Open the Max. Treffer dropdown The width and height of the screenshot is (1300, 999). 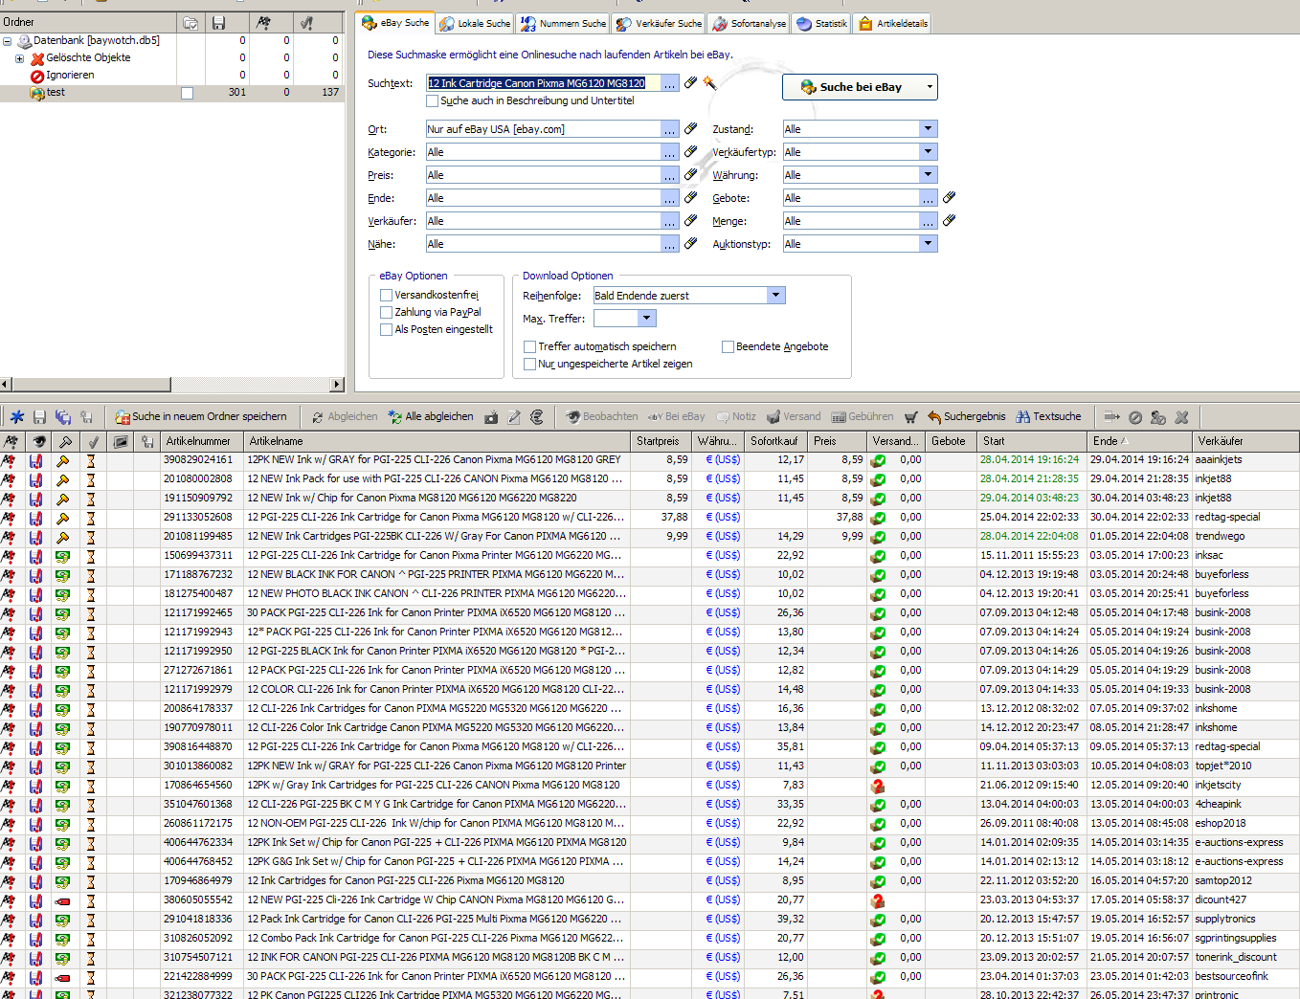pyautogui.click(x=647, y=319)
